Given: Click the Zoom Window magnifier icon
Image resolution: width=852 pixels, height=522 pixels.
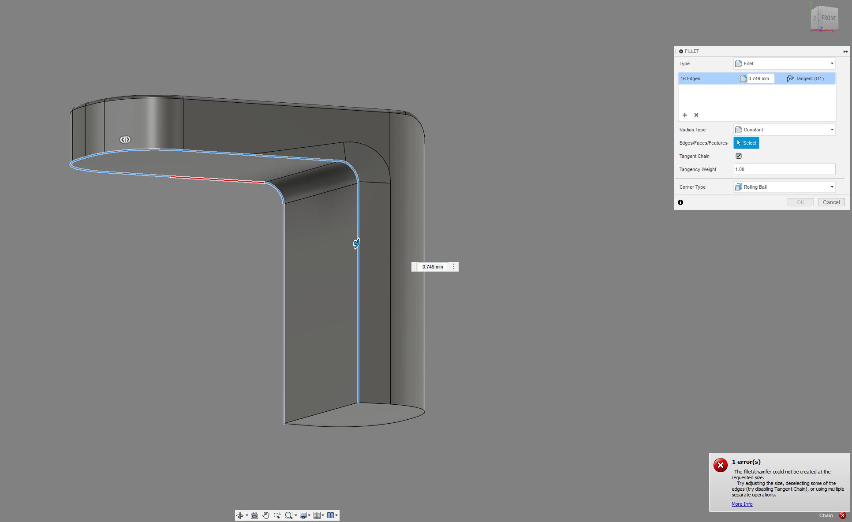Looking at the screenshot, I should point(289,515).
